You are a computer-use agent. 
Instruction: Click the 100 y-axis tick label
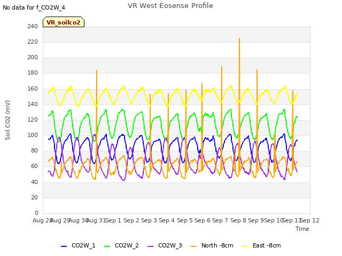tap(33, 135)
